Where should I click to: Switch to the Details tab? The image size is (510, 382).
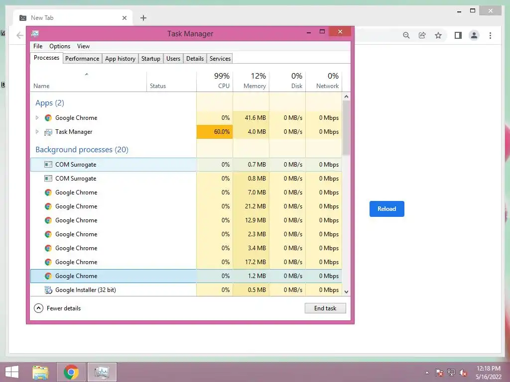(x=195, y=59)
